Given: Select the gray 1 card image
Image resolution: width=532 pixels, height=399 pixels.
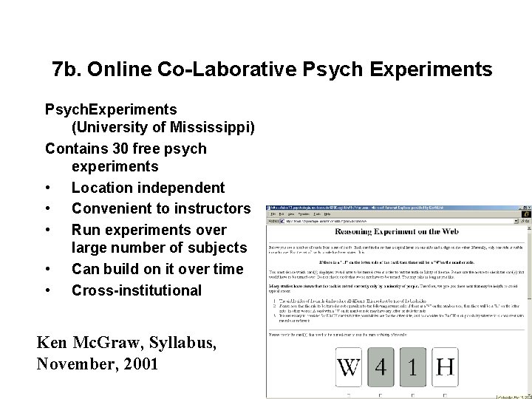Looking at the screenshot, I should pos(413,367).
